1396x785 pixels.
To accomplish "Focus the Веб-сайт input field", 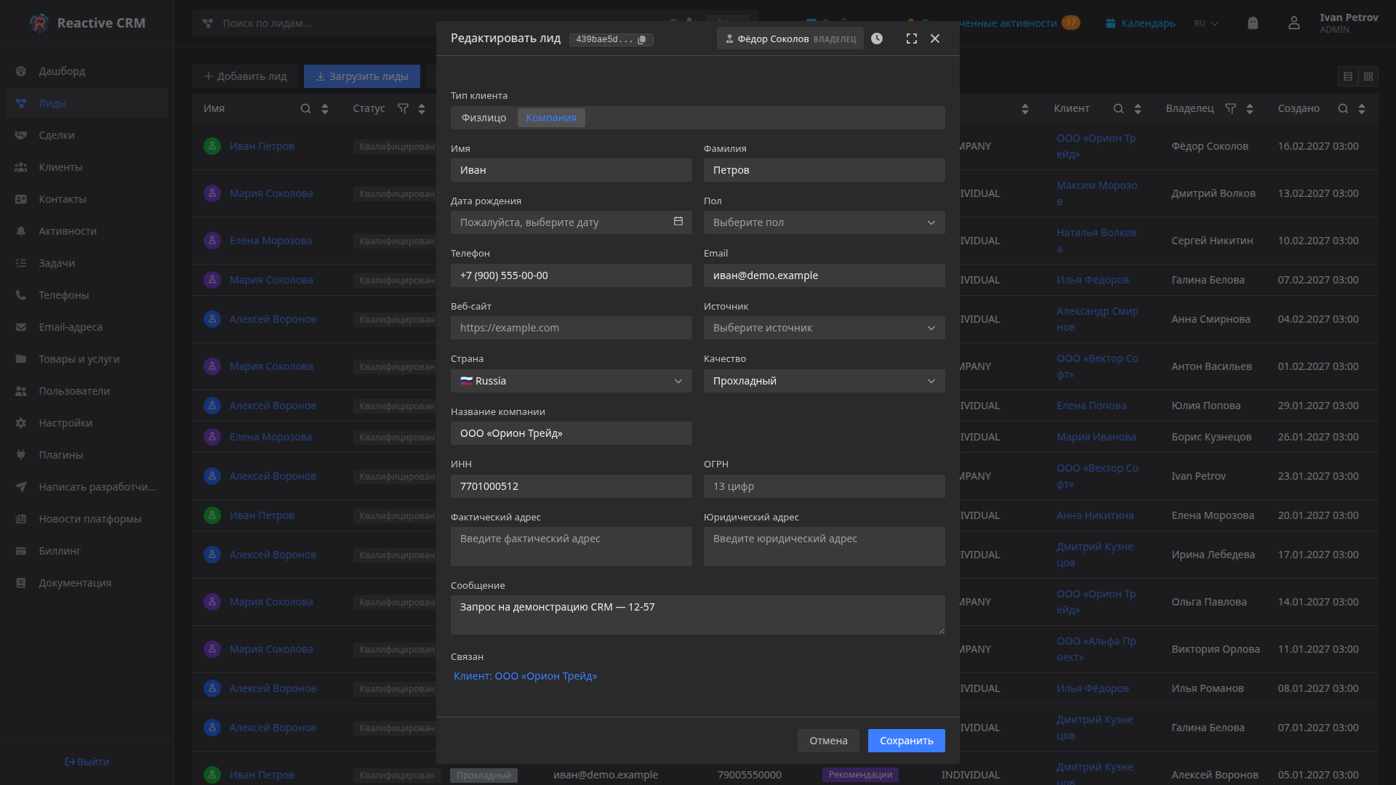I will (x=571, y=328).
